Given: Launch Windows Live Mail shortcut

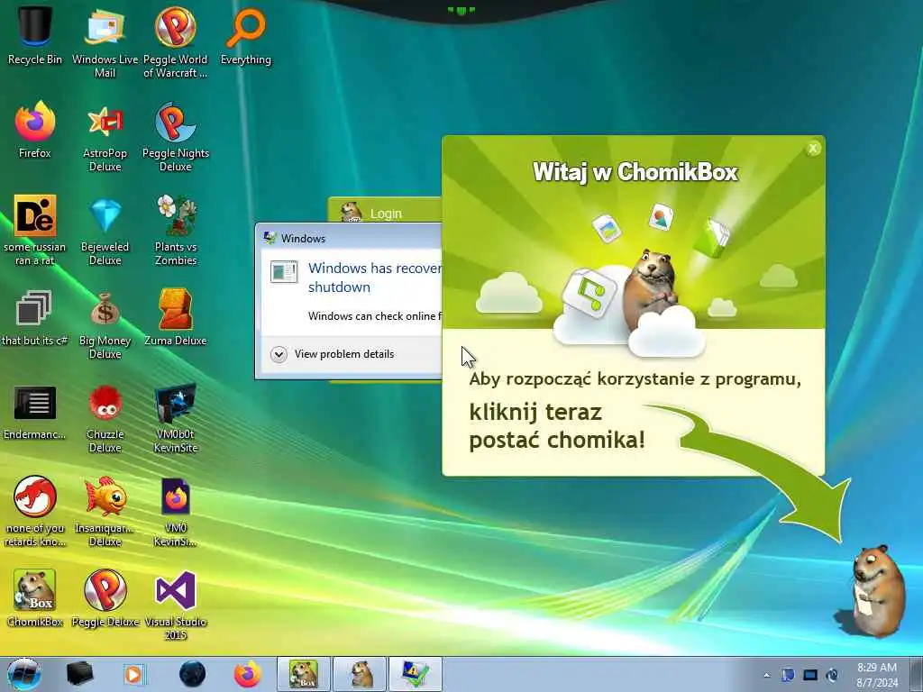Looking at the screenshot, I should [105, 41].
